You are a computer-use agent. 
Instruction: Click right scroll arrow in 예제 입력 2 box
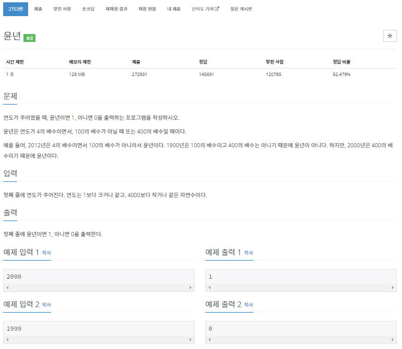[x=191, y=339]
